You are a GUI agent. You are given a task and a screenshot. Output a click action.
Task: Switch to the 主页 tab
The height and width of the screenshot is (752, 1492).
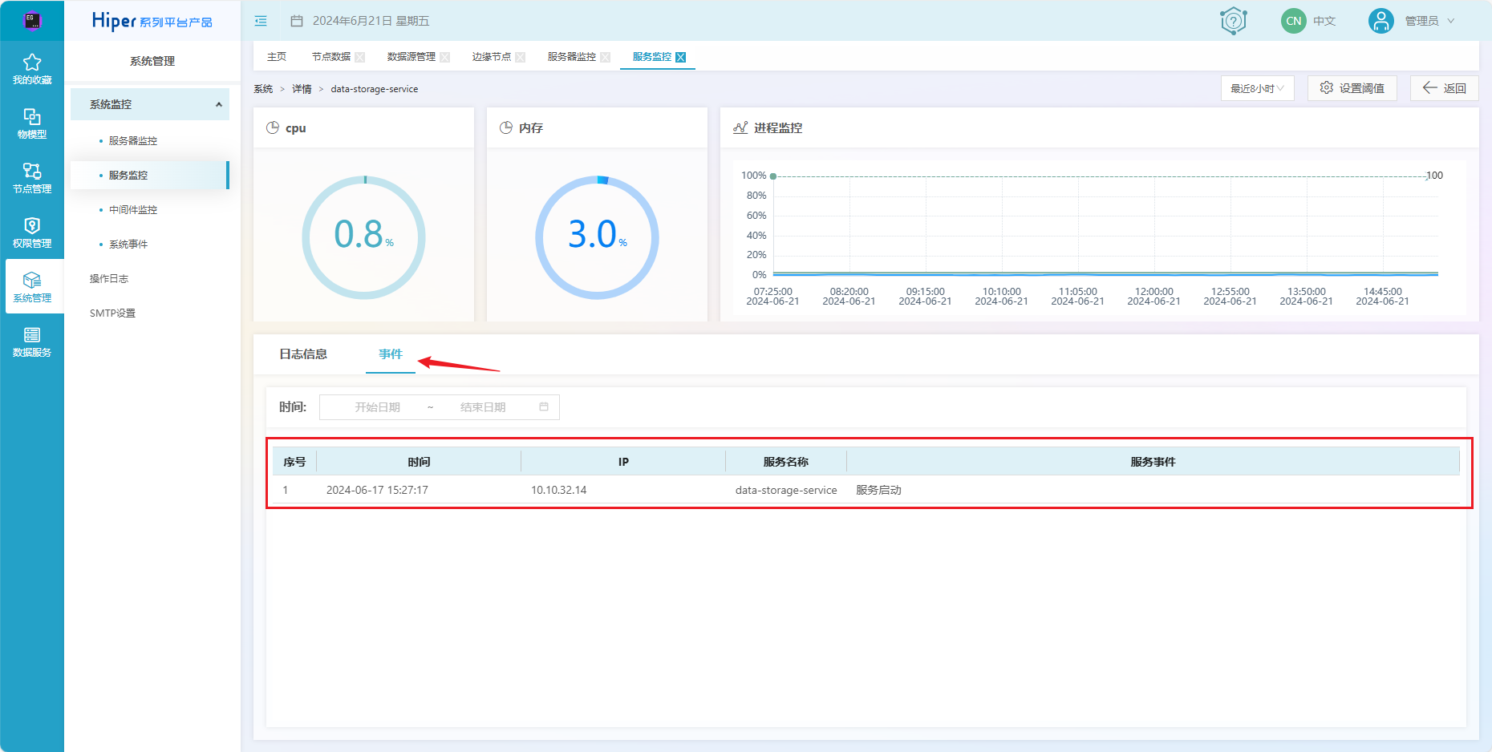277,57
